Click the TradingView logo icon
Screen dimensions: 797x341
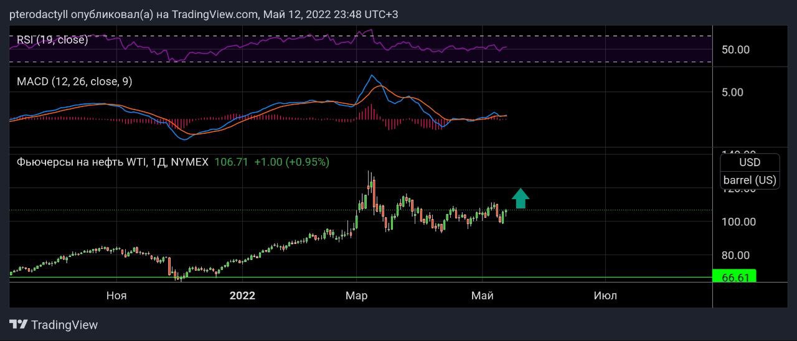[x=18, y=324]
